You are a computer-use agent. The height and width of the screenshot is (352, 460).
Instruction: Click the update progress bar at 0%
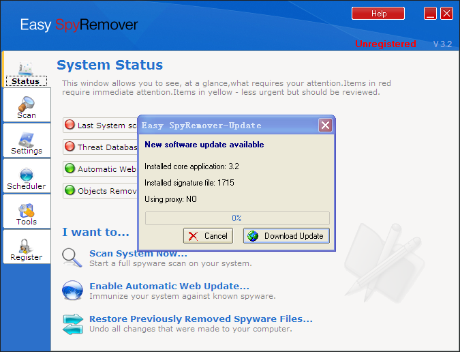coord(237,218)
